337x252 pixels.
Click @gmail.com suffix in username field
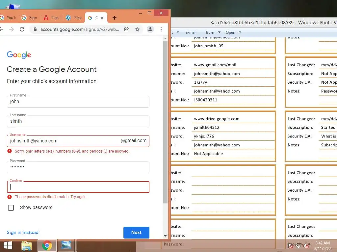134,140
